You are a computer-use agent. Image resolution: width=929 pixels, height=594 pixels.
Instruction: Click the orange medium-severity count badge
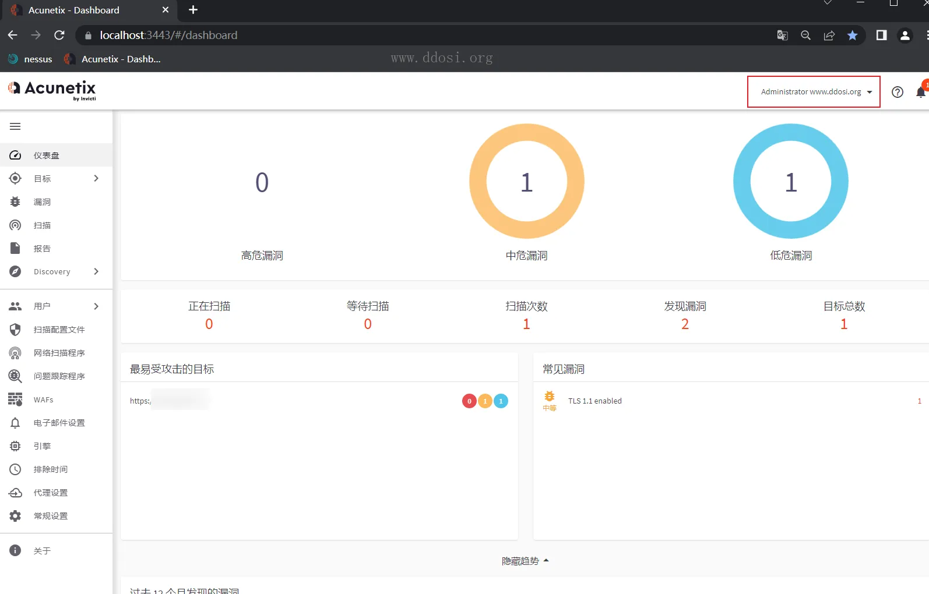(485, 401)
